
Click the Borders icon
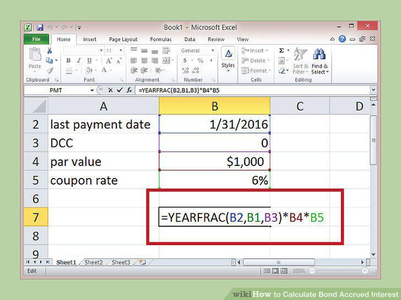click(69, 71)
